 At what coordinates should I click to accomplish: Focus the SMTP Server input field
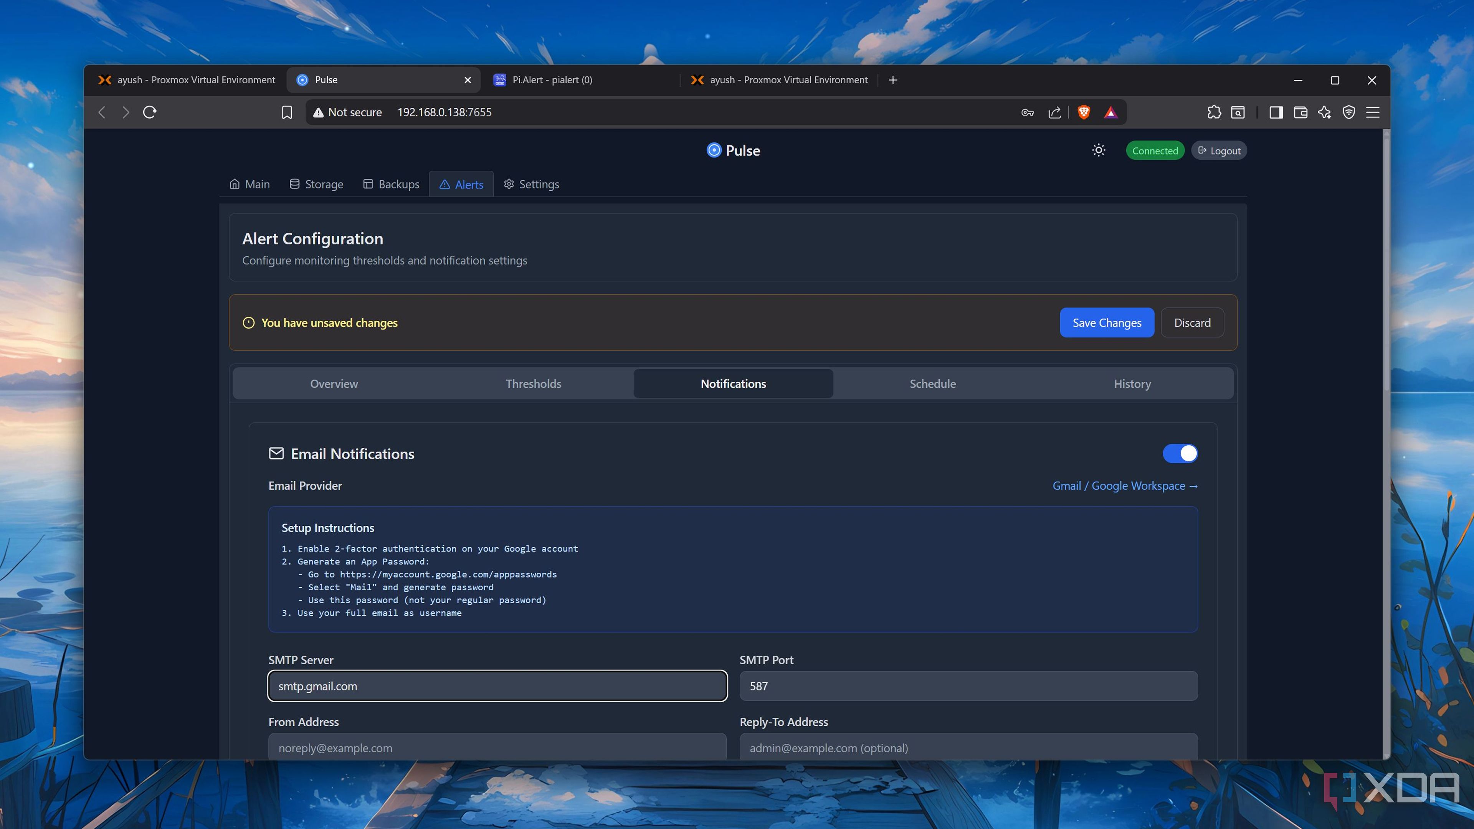[497, 686]
